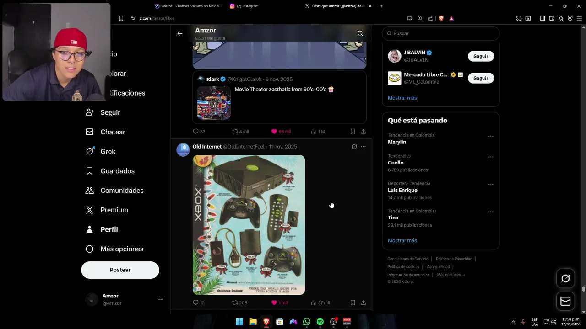
Task: Open Seguir in the left sidebar
Action: click(x=103, y=112)
